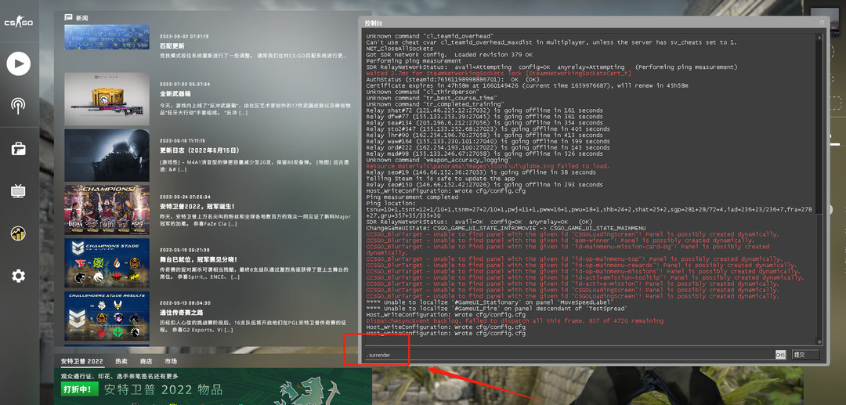Viewport: 846px width, 405px height.
Task: Click the 观众通行证、印花 banner caption
Action: (x=119, y=377)
